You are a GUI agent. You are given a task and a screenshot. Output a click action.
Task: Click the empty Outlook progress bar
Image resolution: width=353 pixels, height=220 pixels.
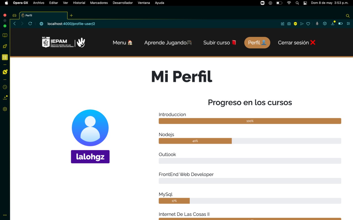[x=250, y=161]
